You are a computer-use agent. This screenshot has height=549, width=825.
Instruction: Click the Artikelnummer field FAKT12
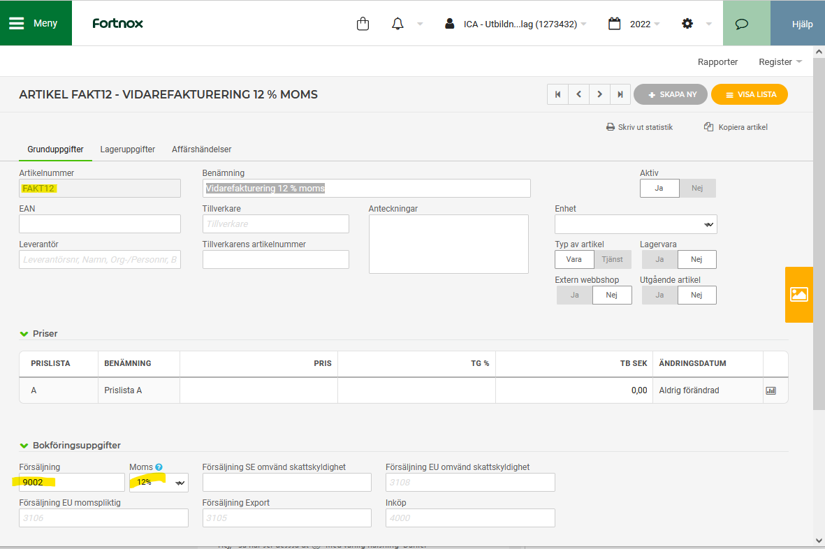100,189
